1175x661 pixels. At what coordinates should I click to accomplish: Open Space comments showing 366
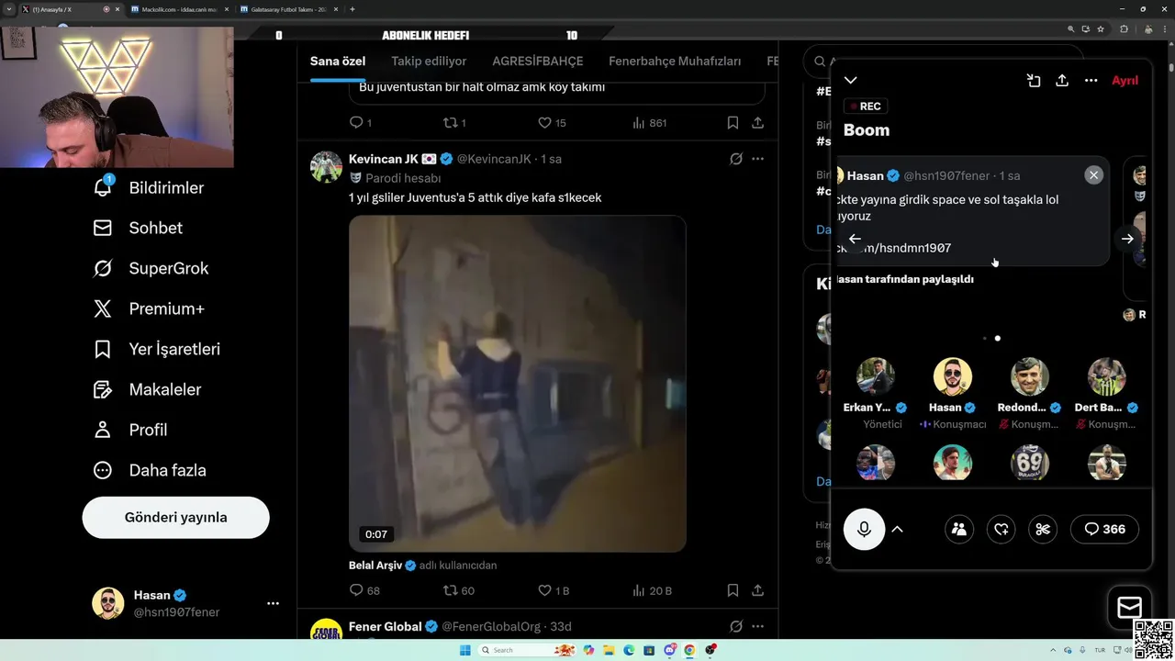point(1104,529)
